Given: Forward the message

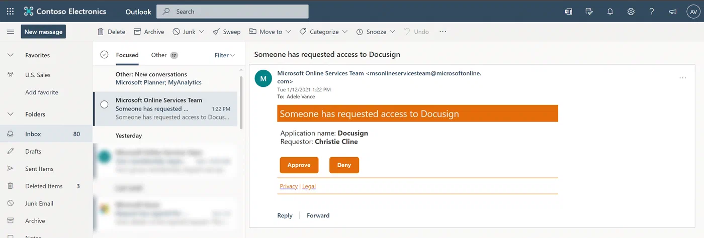Looking at the screenshot, I should tap(318, 215).
